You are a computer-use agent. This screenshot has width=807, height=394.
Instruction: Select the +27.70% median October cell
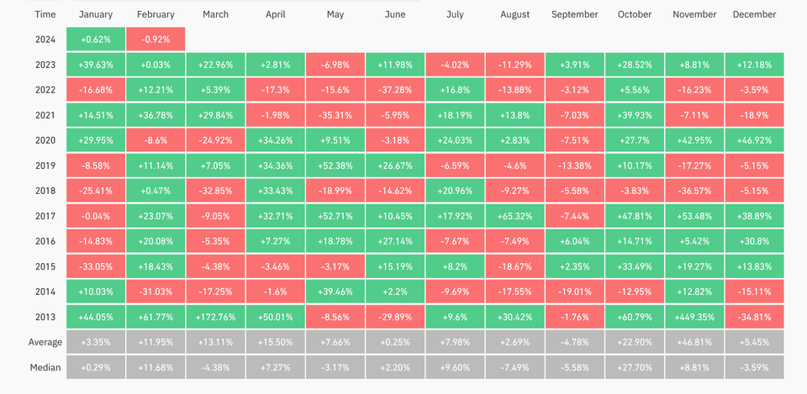[x=635, y=367]
